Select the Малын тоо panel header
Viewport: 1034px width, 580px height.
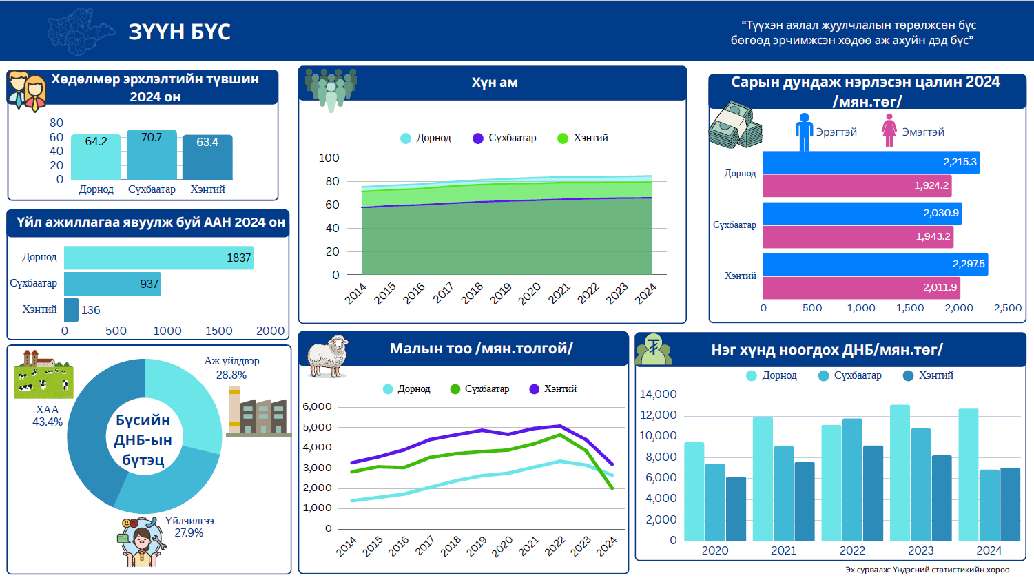tap(481, 349)
